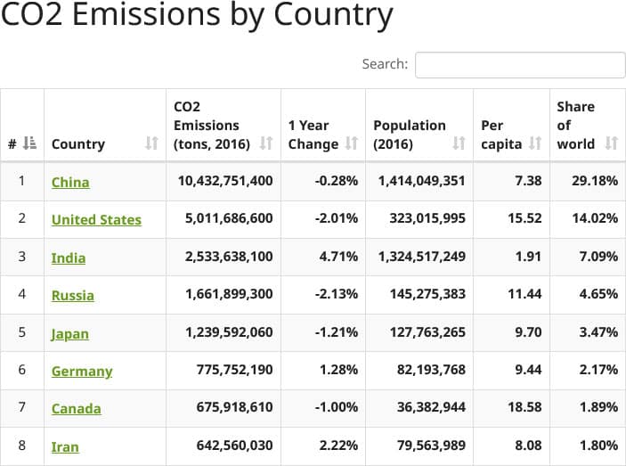Image resolution: width=626 pixels, height=466 pixels.
Task: Visit the Germany link
Action: 82,371
